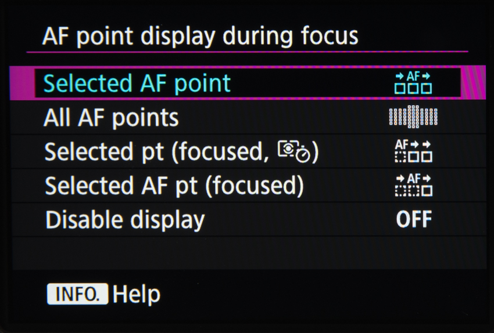Image resolution: width=494 pixels, height=333 pixels.
Task: Click the dotted-square icon beside Selected pt (focused,
Action: click(413, 151)
